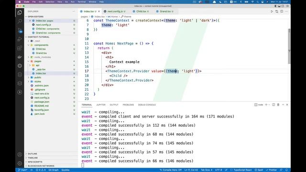Click the New Terminal plus icon
Screen dimensions: 306x172
266,105
